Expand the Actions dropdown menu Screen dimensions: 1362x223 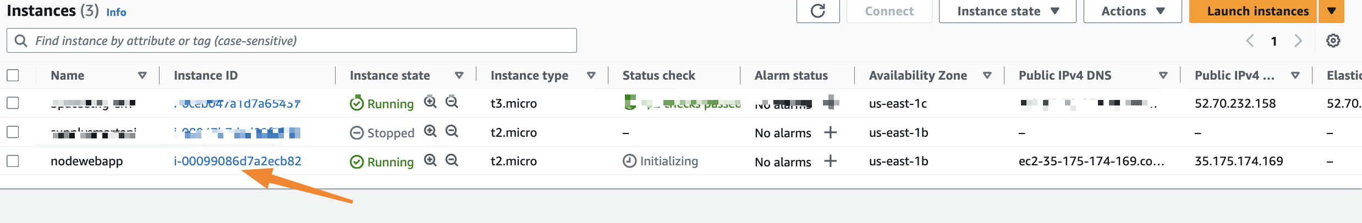[x=1132, y=11]
